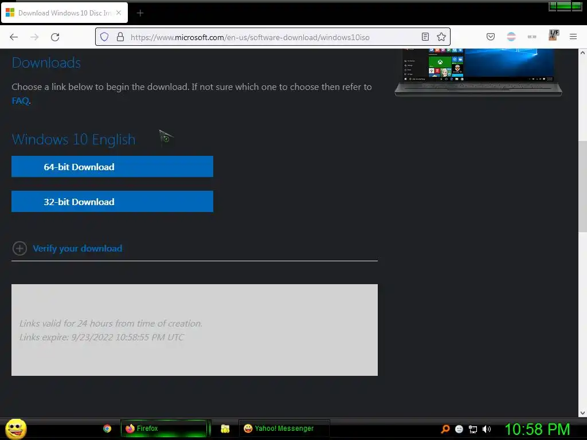The image size is (587, 440).
Task: Switch to Yahoo! Messenger taskbar button
Action: coord(284,429)
